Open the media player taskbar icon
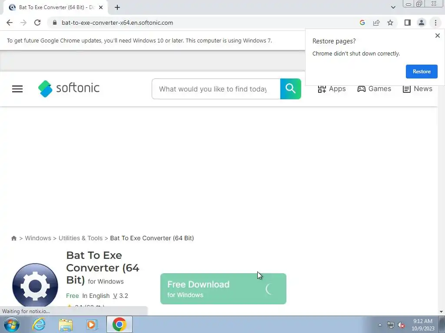The image size is (445, 333). pyautogui.click(x=91, y=324)
